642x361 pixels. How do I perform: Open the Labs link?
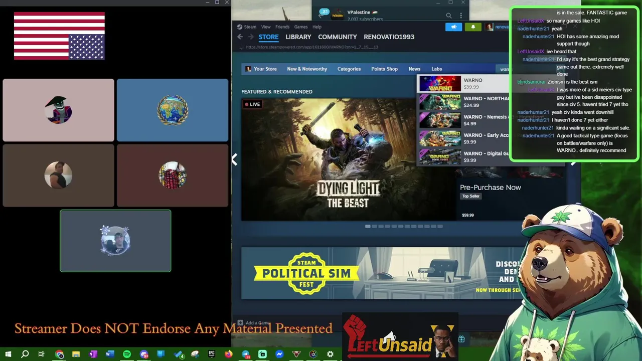tap(437, 69)
